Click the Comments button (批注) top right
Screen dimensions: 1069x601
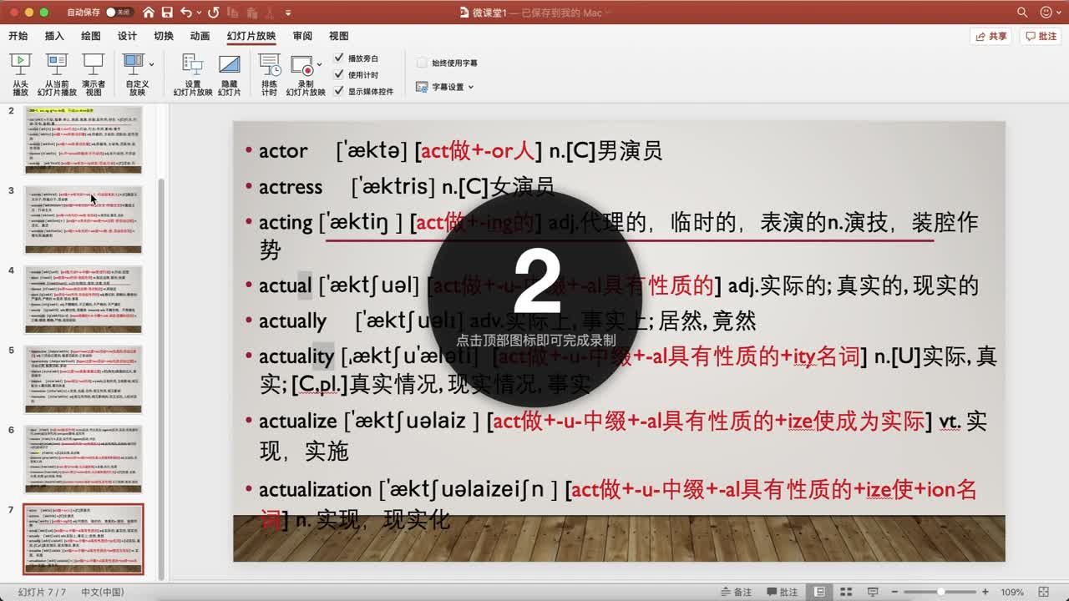click(1041, 36)
